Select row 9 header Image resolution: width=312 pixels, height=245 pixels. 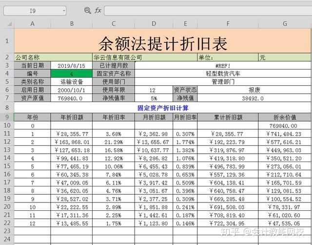pos(7,117)
